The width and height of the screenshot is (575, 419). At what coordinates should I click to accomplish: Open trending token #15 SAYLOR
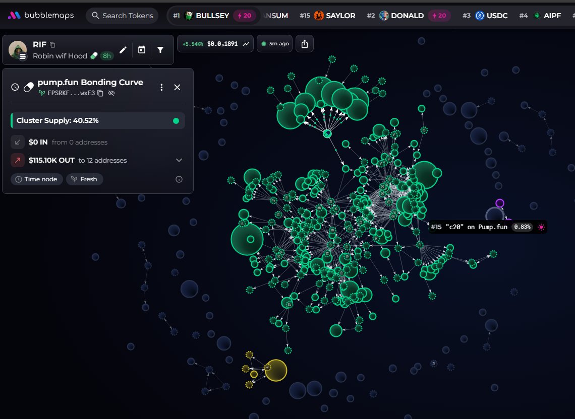click(327, 16)
